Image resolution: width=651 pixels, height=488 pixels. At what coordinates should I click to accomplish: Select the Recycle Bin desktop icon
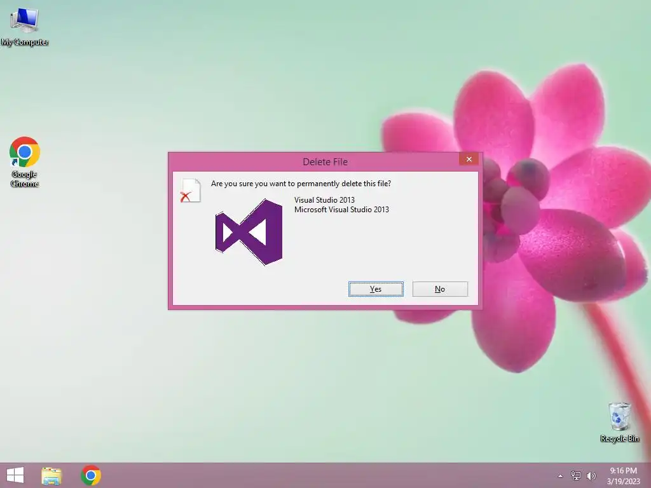(619, 423)
